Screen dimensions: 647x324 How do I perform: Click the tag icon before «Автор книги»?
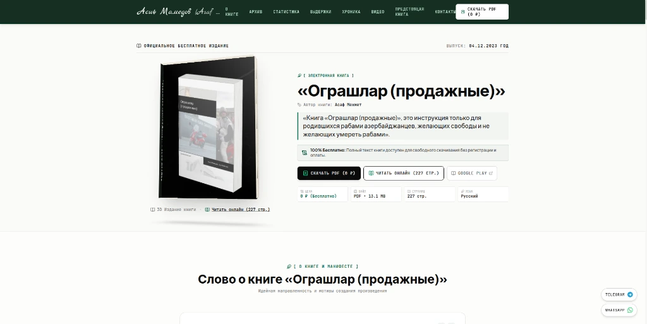pyautogui.click(x=299, y=105)
